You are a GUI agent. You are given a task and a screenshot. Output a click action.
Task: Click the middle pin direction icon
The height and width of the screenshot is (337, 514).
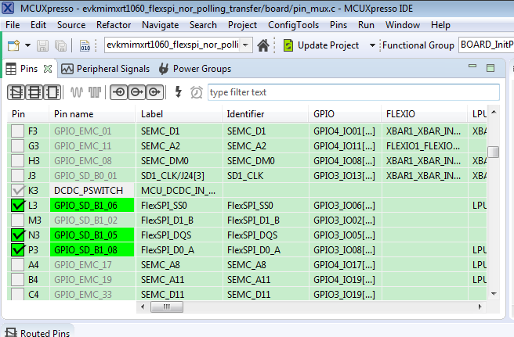[136, 92]
